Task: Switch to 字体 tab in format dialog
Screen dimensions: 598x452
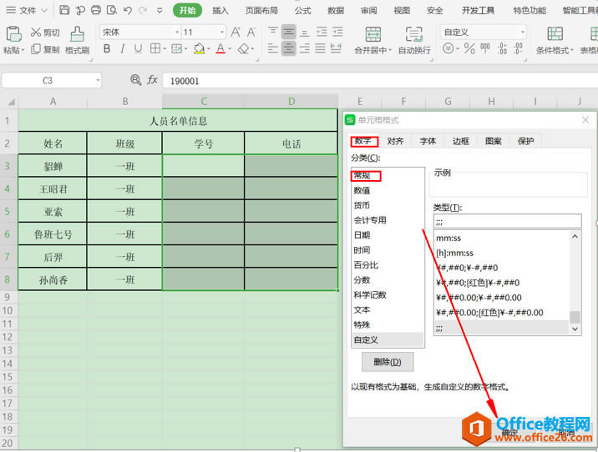Action: [428, 141]
